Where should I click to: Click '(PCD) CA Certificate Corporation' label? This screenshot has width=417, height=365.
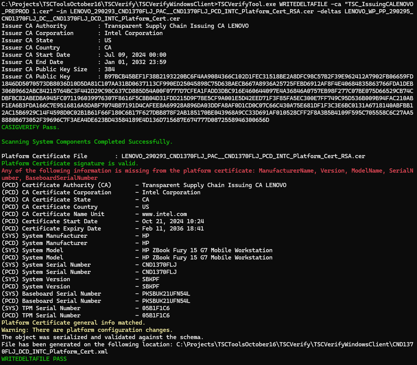[x=56, y=192]
